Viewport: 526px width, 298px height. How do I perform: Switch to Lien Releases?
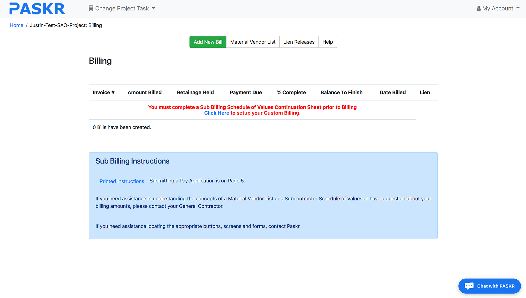point(299,42)
